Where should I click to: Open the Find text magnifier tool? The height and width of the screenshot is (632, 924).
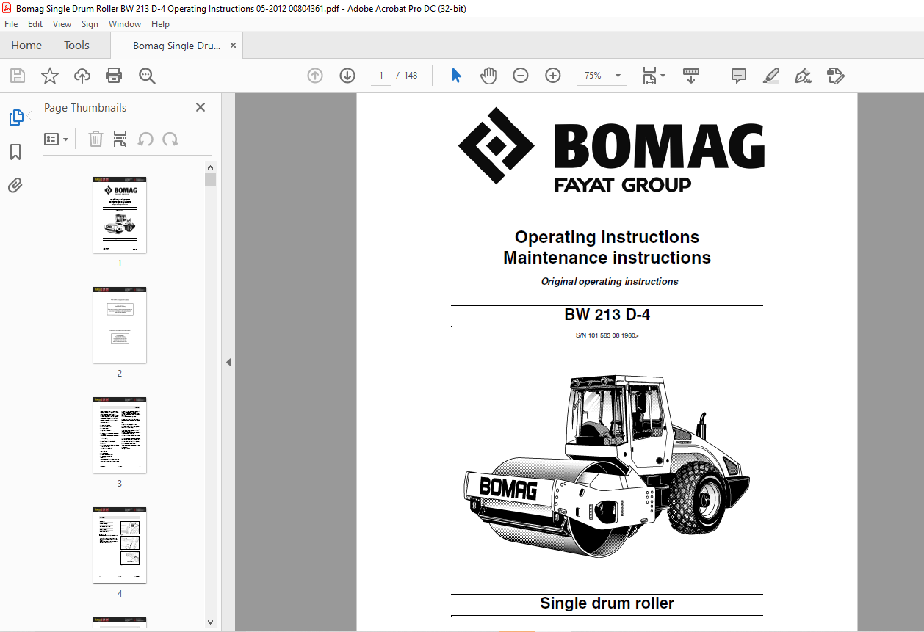147,76
